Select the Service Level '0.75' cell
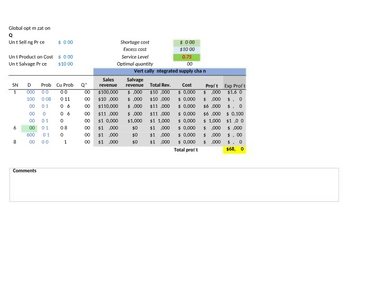The width and height of the screenshot is (376, 290). click(x=187, y=57)
